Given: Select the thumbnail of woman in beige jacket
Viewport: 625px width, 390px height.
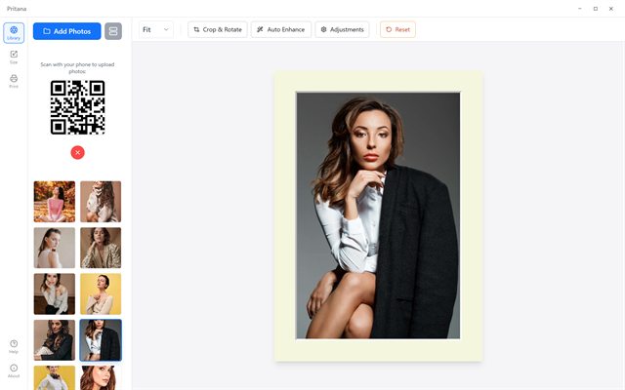Looking at the screenshot, I should click(x=101, y=248).
